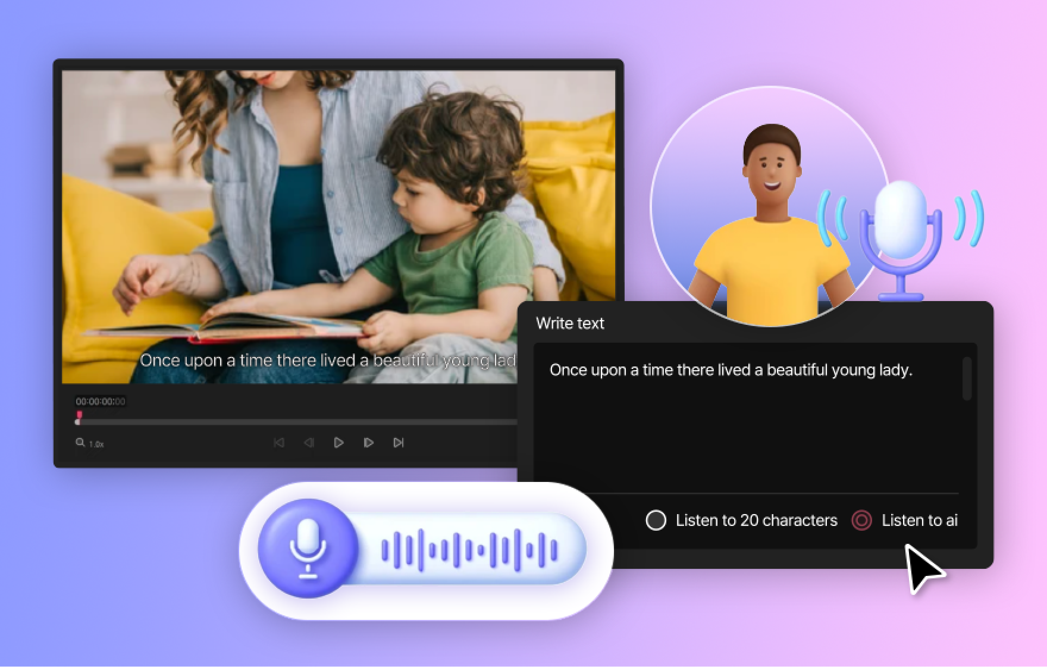Step forward one frame
Viewport: 1047px width, 667px height.
tap(369, 443)
